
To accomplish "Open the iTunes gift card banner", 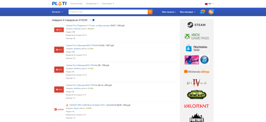I will pos(197,60).
